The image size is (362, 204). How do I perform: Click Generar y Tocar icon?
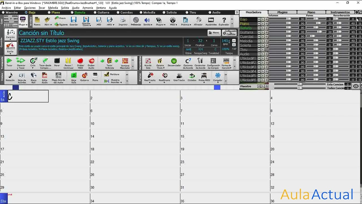21,63
